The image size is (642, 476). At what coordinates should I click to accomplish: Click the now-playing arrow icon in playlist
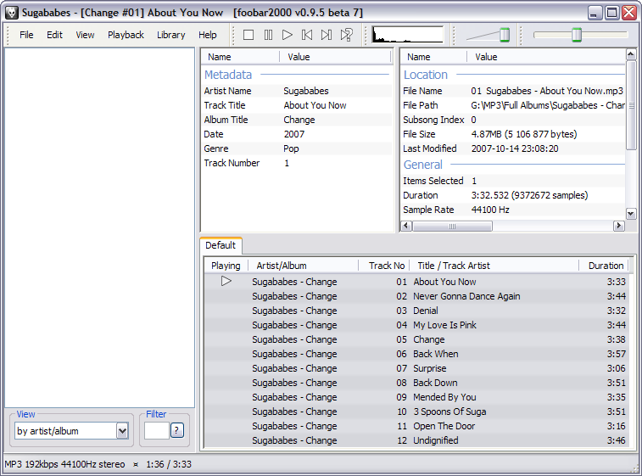tap(226, 281)
